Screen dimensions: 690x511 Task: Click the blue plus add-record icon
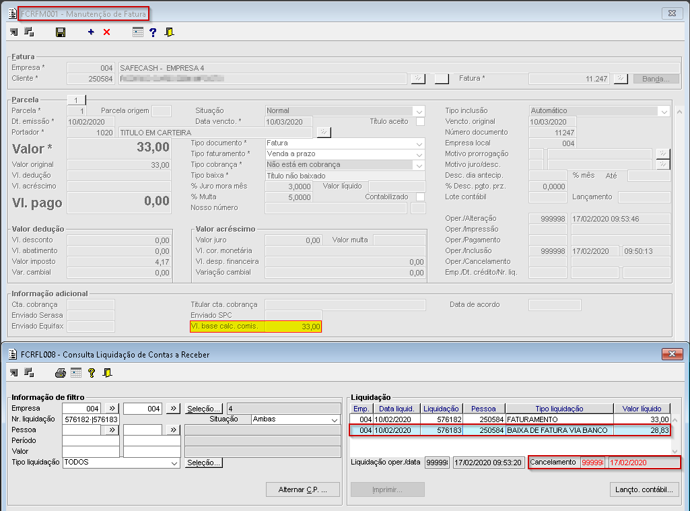click(x=91, y=32)
